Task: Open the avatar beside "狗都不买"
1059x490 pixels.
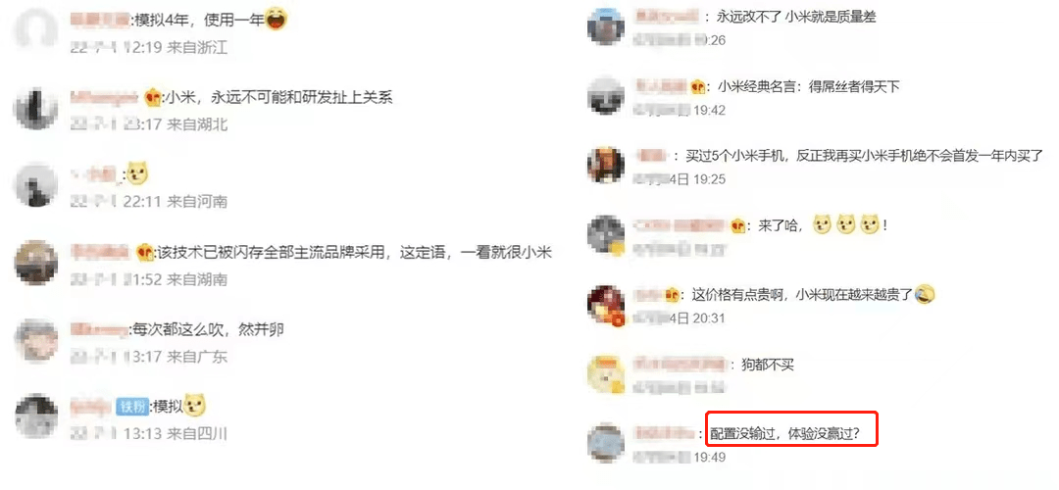Action: [606, 373]
